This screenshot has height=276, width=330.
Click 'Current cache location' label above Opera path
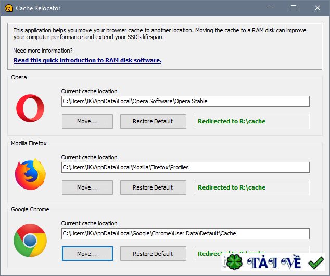[x=89, y=91]
